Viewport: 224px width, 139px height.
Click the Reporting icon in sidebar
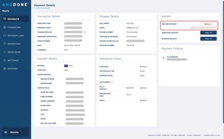click(5, 44)
